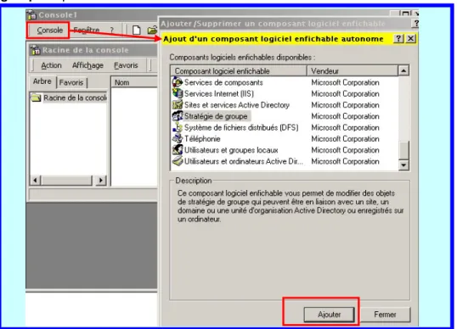Click the Nom column header
This screenshot has height=329, width=457.
pos(134,82)
